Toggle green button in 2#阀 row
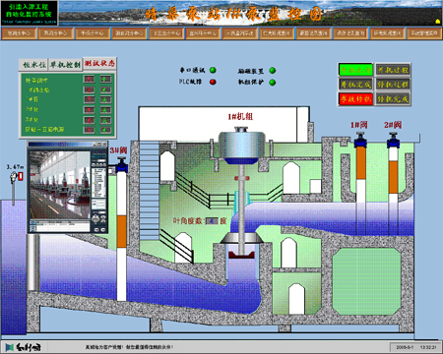Screen dimensions: 443x354 coord(105,110)
